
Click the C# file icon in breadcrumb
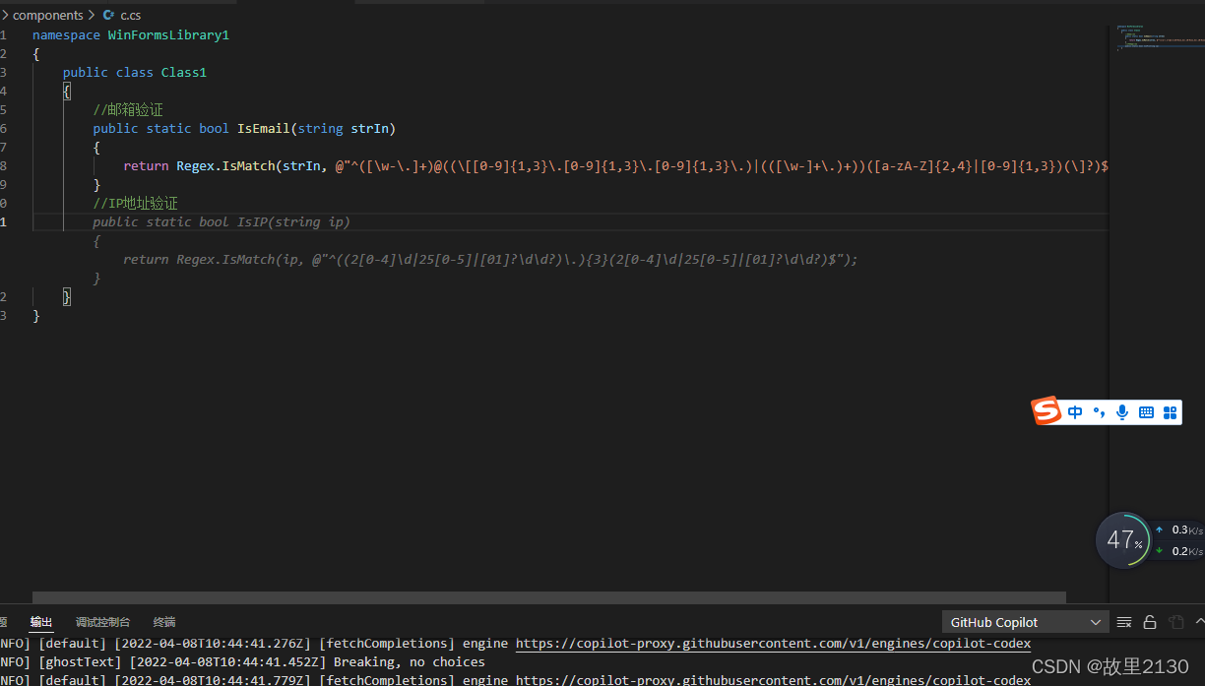point(108,16)
